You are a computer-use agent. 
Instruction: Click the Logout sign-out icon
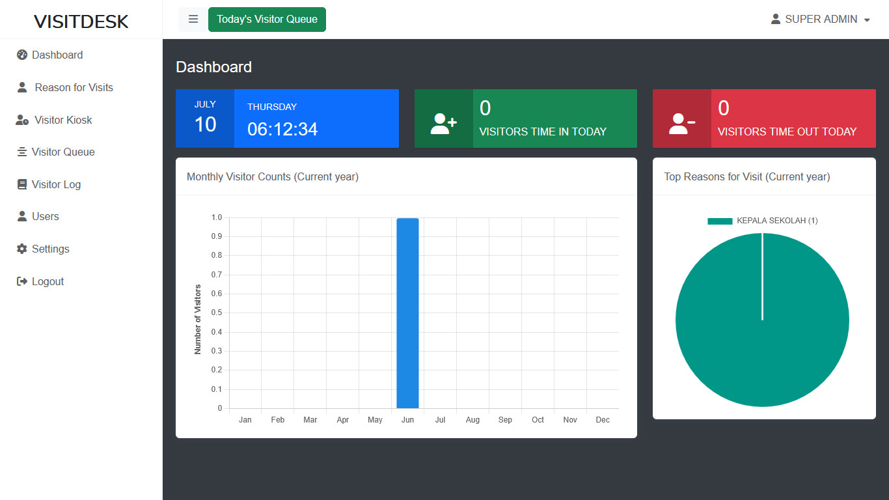coord(21,281)
